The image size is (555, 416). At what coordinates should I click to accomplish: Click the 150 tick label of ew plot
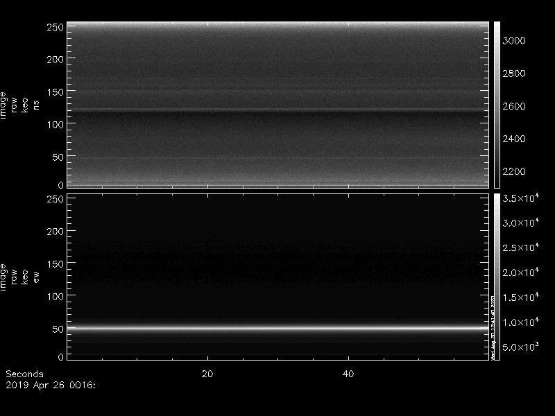[55, 264]
